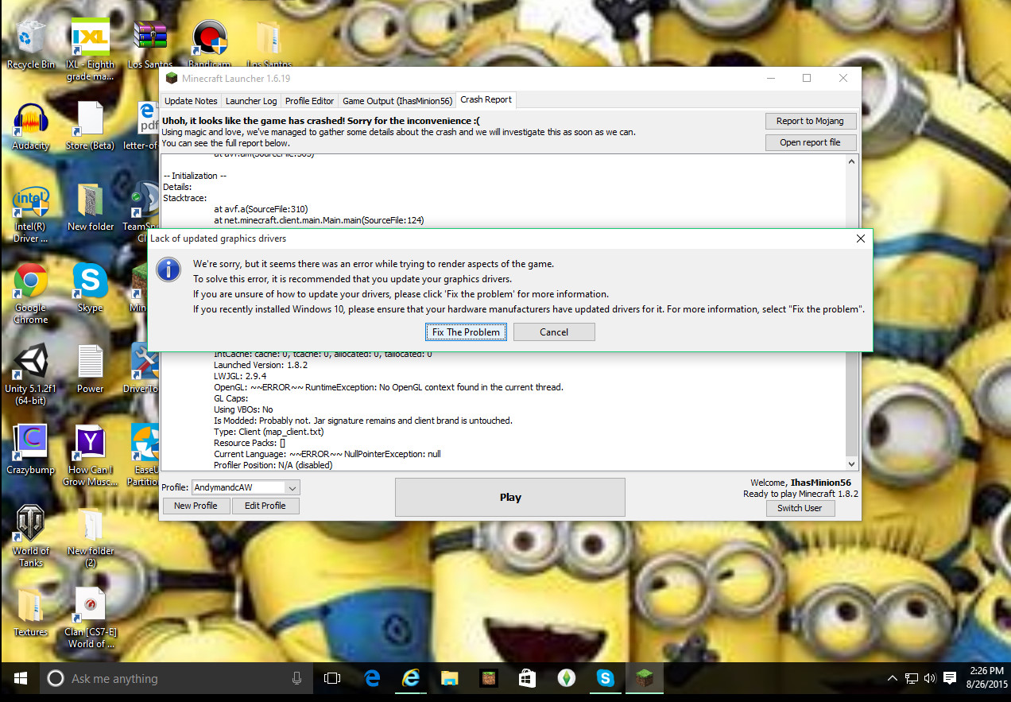Activate the Cortana microphone icon
This screenshot has width=1011, height=702.
coord(296,678)
